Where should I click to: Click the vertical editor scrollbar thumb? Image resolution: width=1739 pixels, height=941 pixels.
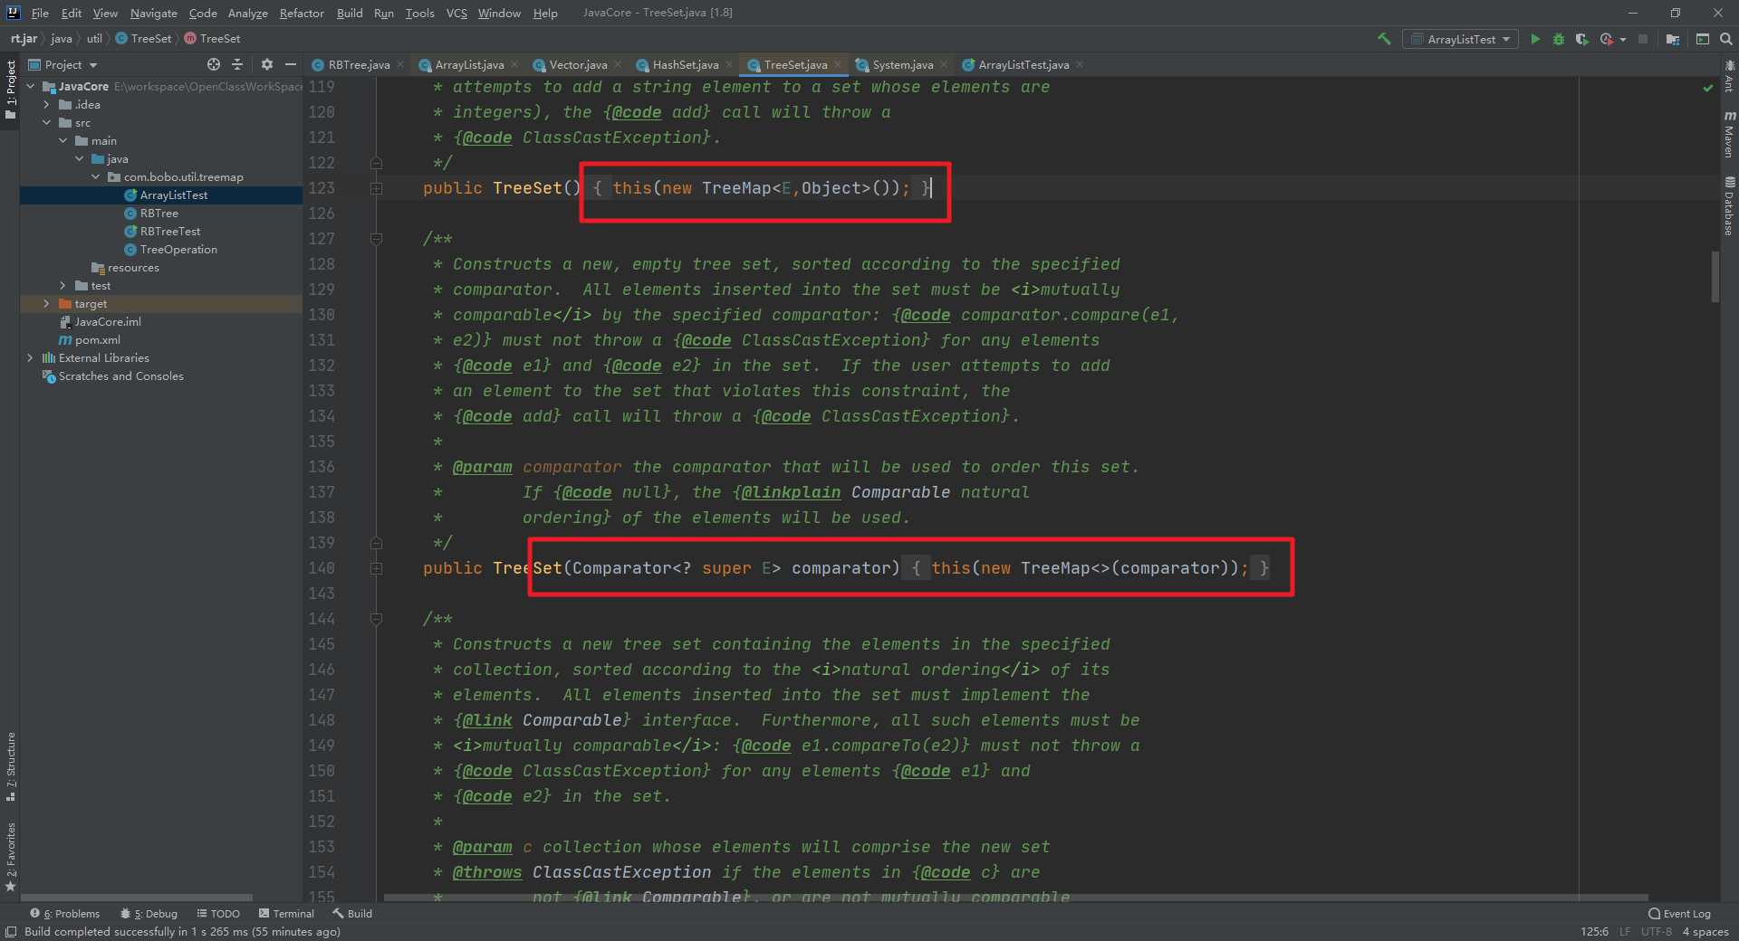tap(1715, 276)
